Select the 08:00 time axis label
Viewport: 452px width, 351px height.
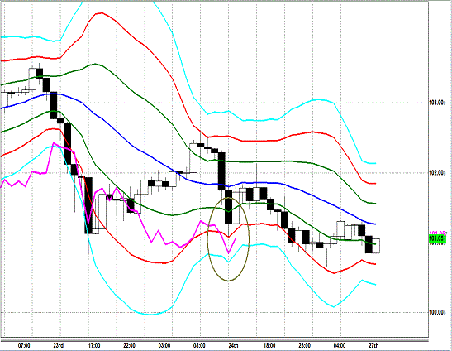(199, 345)
